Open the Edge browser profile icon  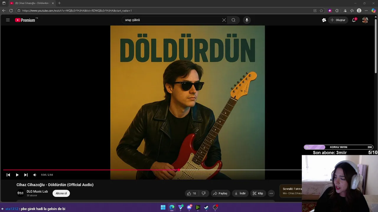[x=359, y=11]
